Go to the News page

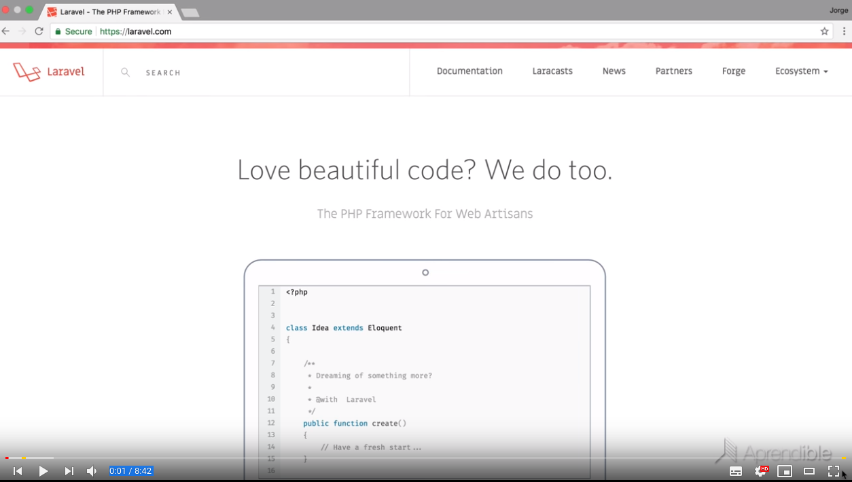click(x=614, y=71)
